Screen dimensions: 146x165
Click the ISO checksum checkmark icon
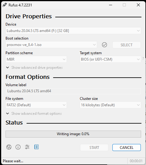point(104,45)
